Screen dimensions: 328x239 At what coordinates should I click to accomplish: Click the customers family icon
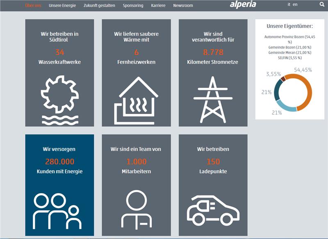click(56, 211)
